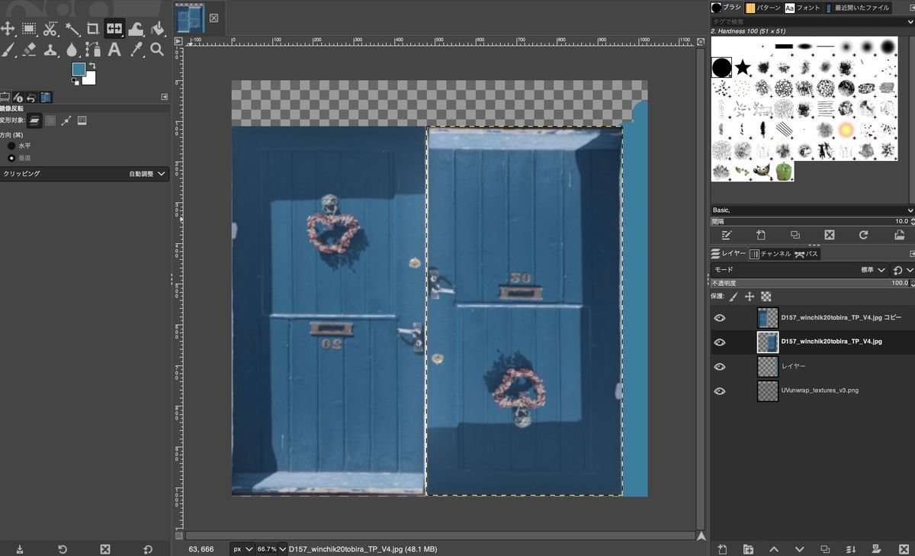915x556 pixels.
Task: Open the Undo History tab
Action: [31, 97]
